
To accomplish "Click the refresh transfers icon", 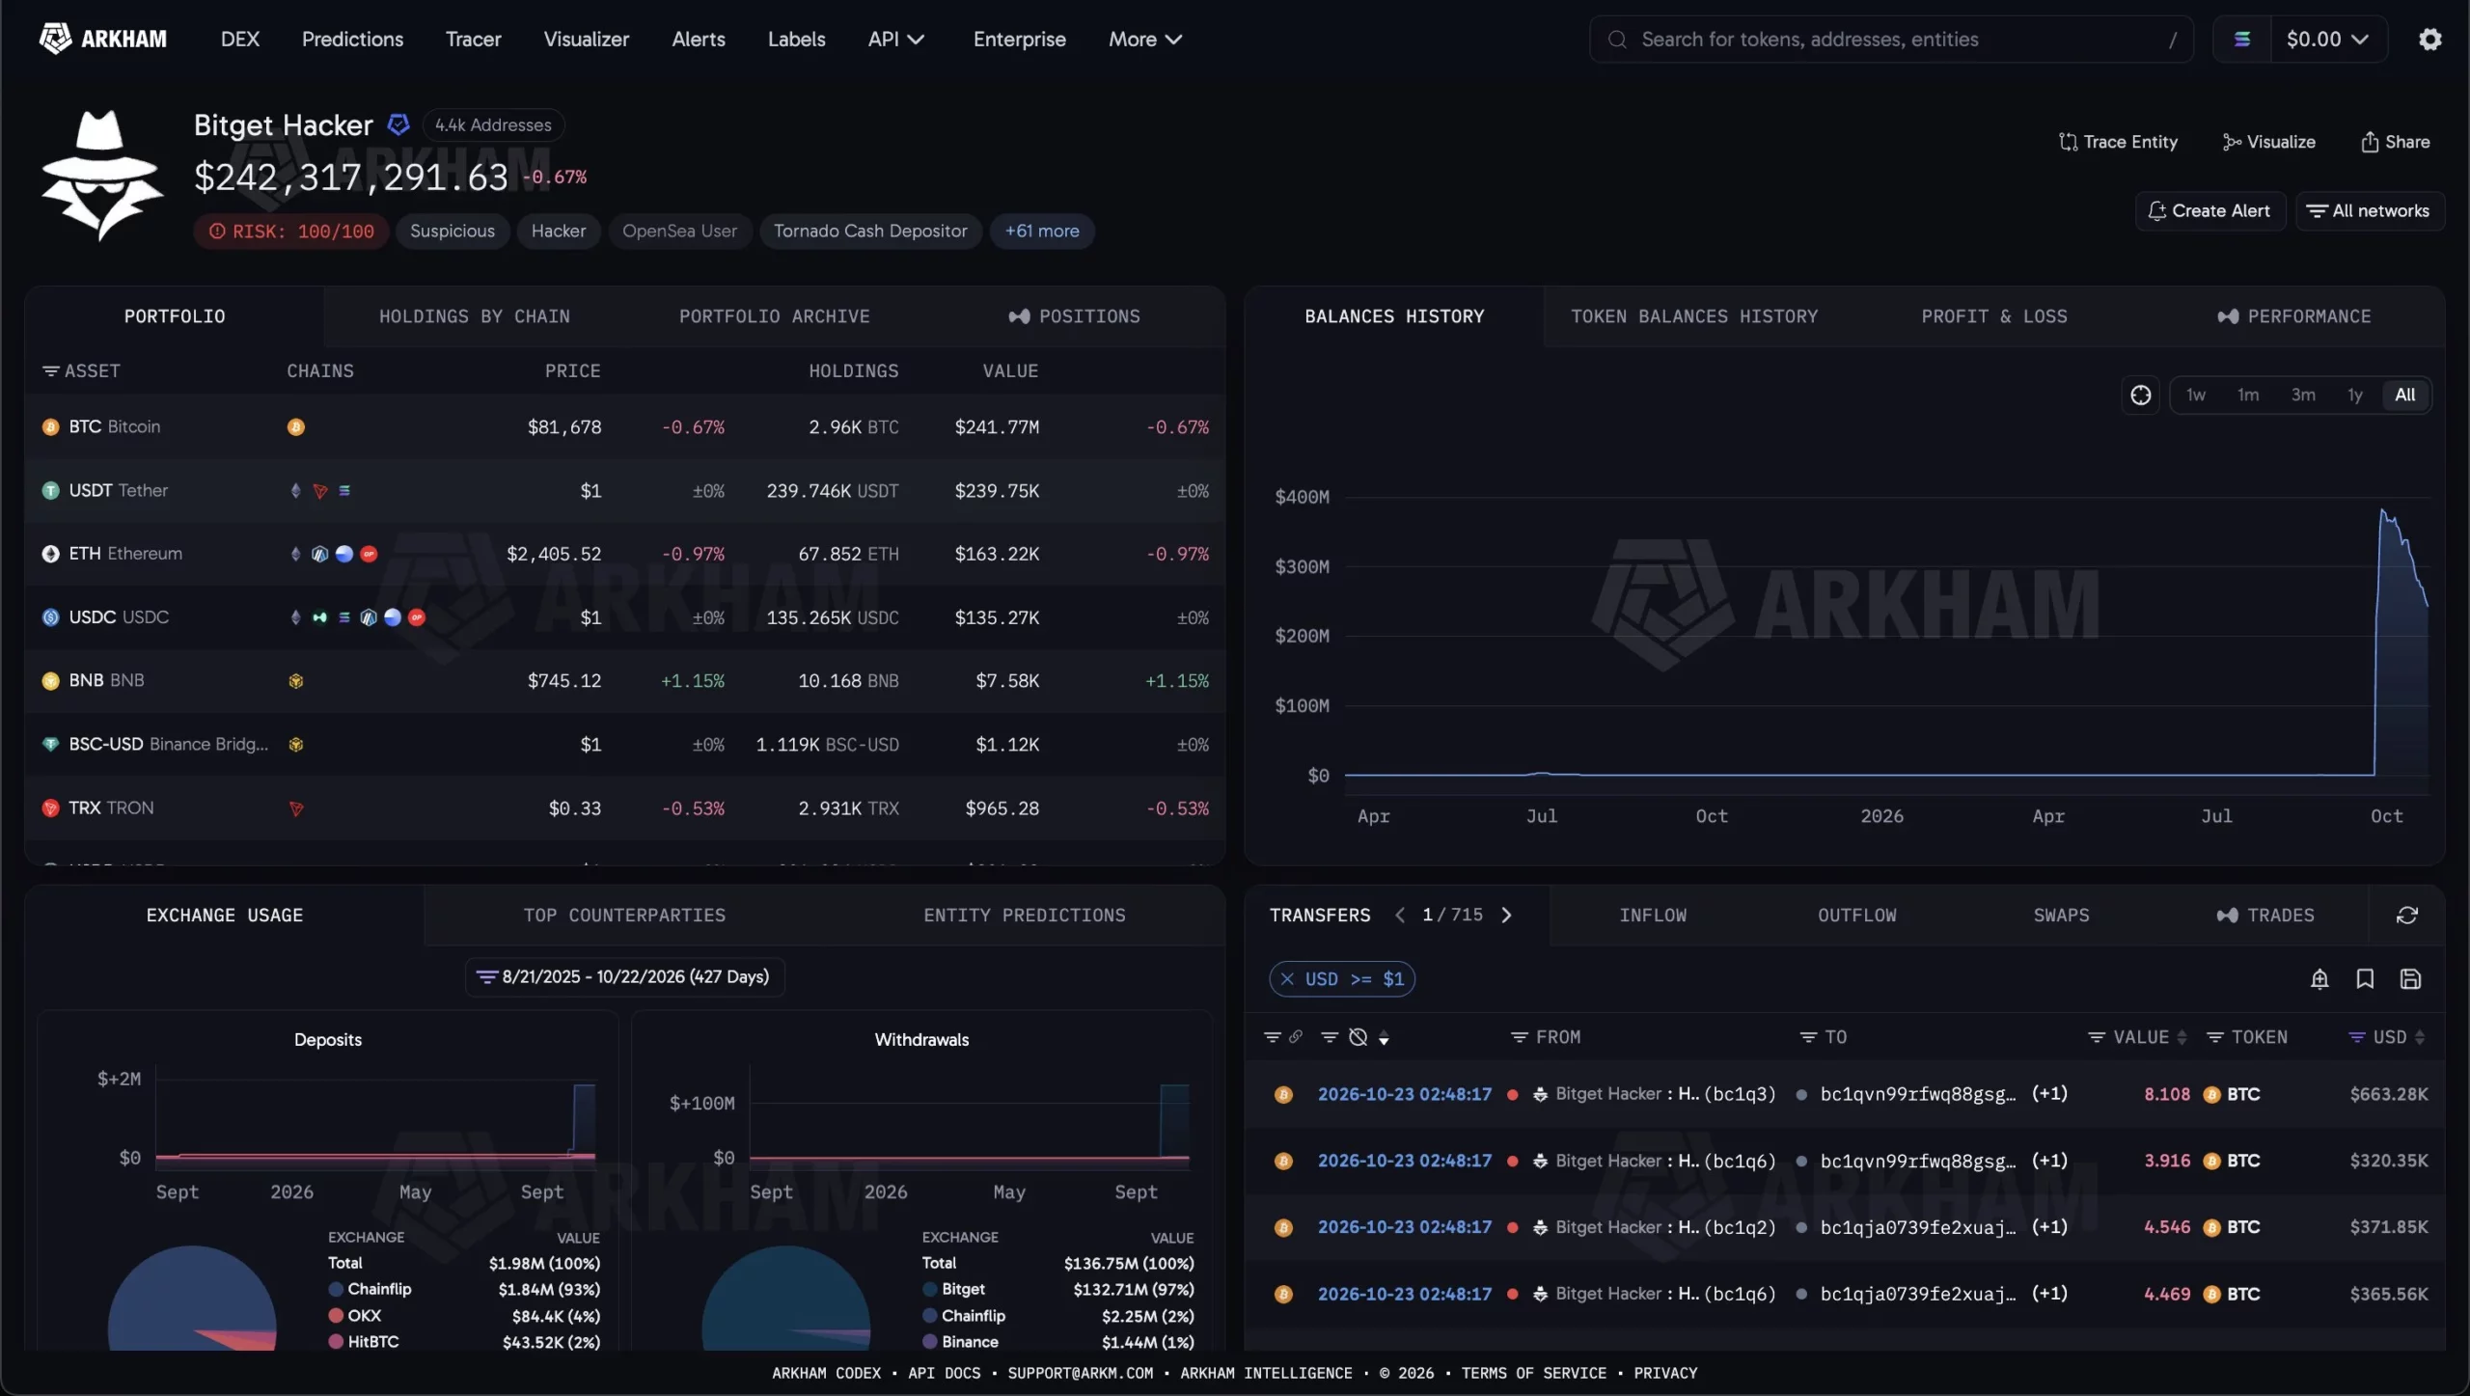I will click(x=2406, y=915).
